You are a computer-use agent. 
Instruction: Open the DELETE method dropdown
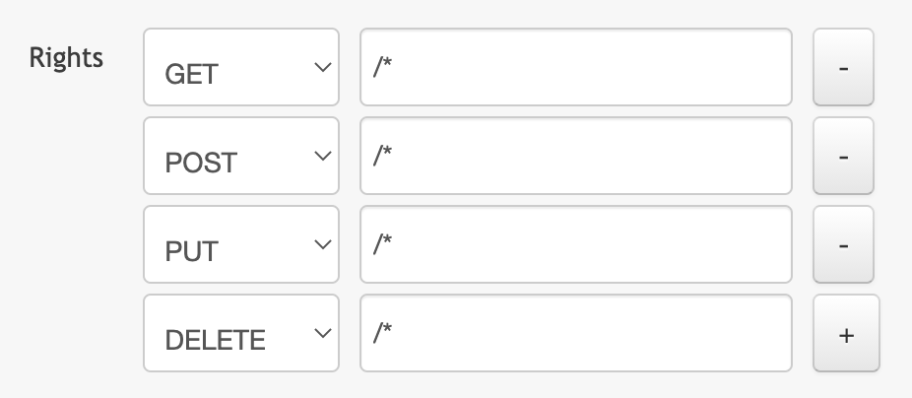pyautogui.click(x=240, y=333)
